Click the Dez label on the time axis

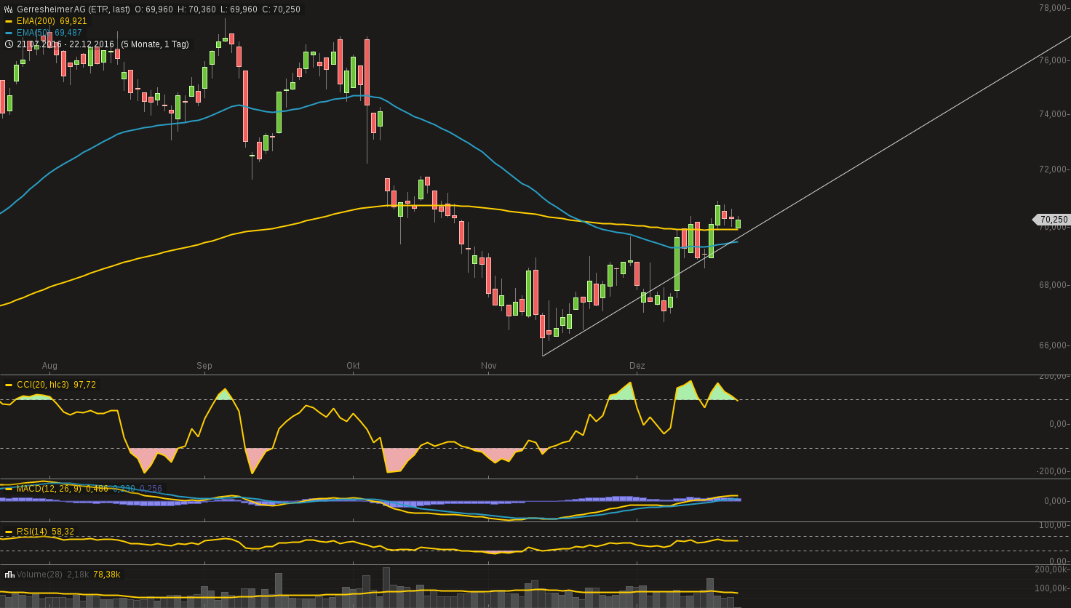[x=637, y=365]
